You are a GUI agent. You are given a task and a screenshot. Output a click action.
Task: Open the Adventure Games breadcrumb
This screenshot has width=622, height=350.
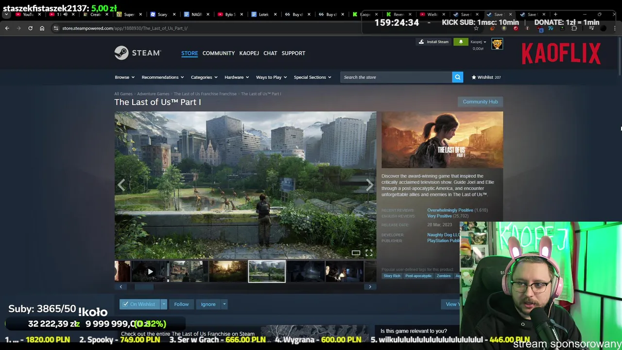[x=153, y=94]
